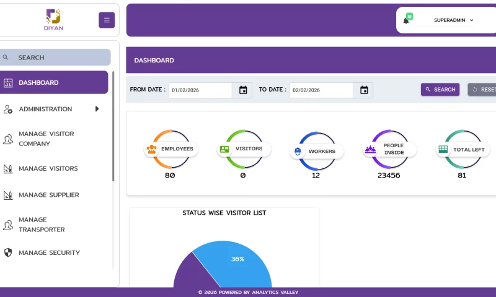Click the sidebar SEARCH field

click(55, 58)
